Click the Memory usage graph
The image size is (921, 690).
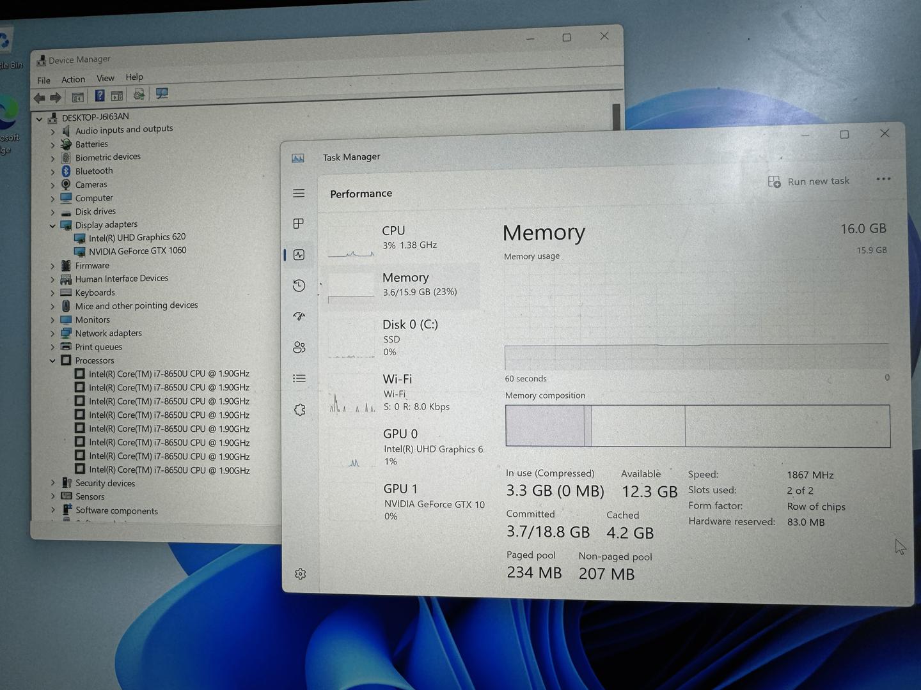697,316
